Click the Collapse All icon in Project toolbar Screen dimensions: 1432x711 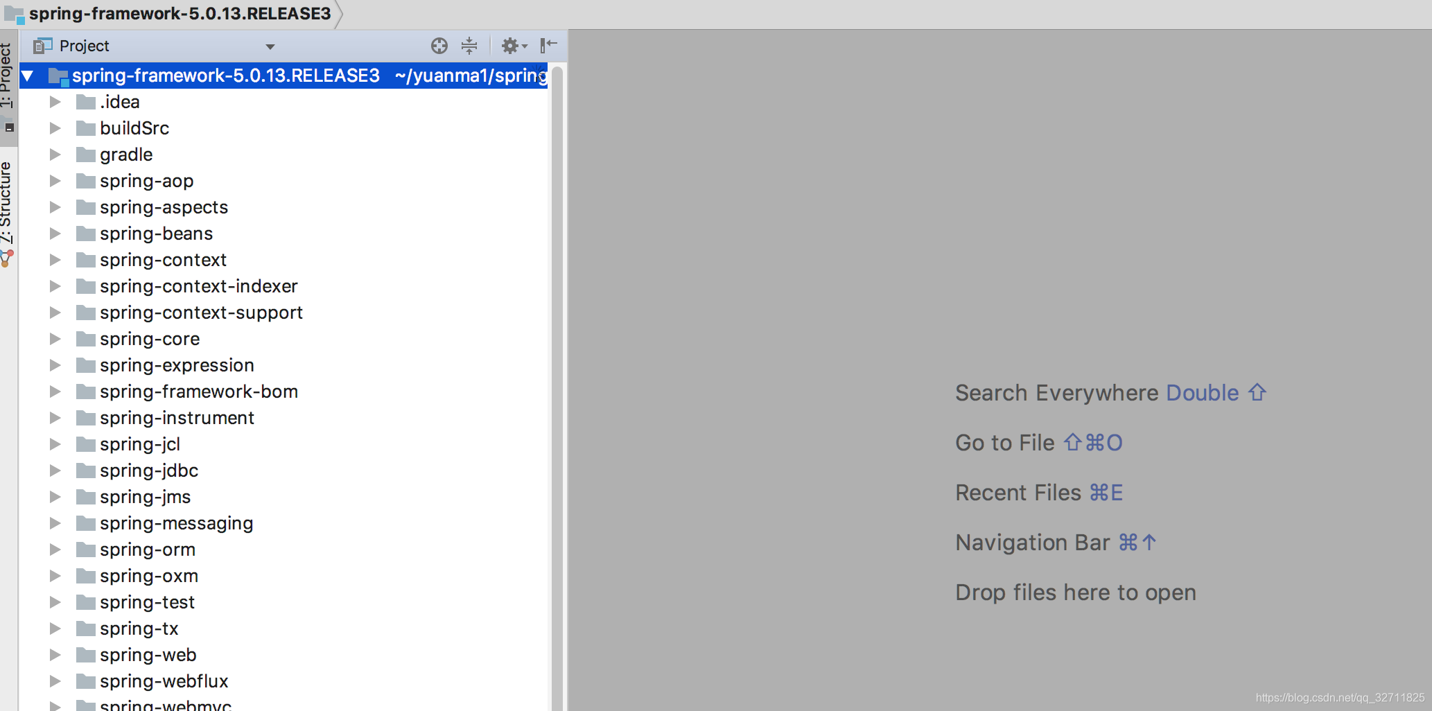click(x=469, y=46)
